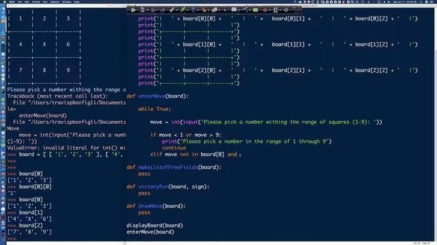Image resolution: width=437 pixels, height=245 pixels.
Task: Toggle the webcam icon in annotation bar
Action: point(275,10)
